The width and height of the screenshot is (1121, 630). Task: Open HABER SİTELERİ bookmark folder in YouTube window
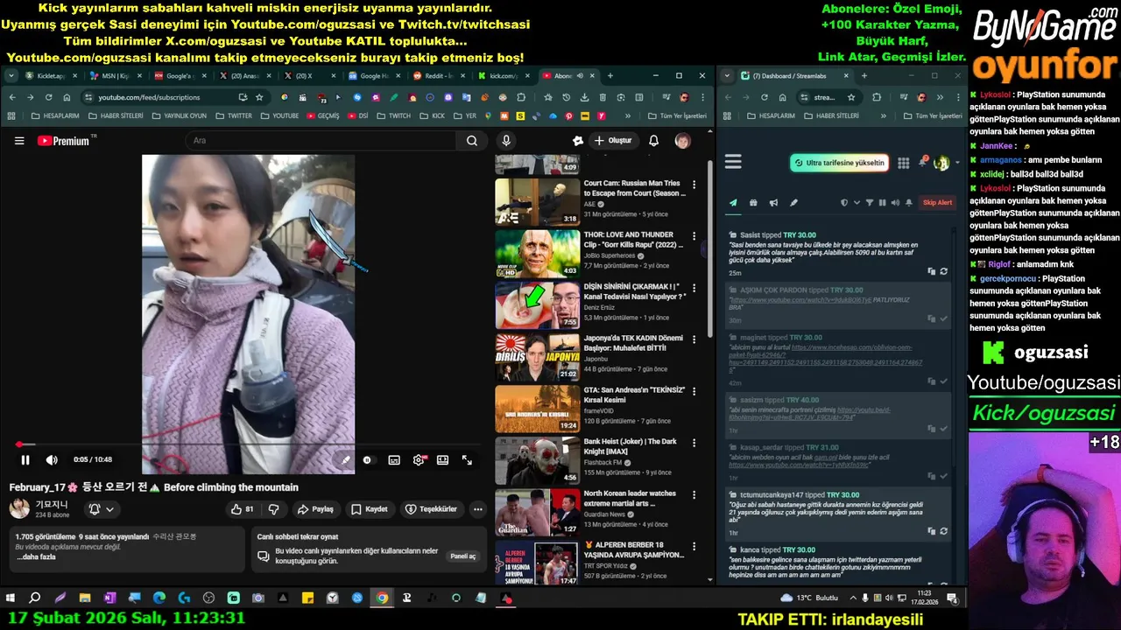(115, 115)
